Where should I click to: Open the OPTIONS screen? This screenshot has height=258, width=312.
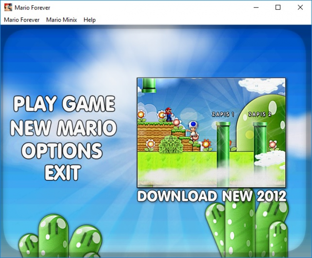coord(62,151)
